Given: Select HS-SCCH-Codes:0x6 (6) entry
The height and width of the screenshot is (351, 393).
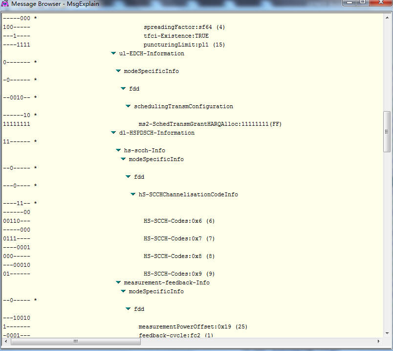Looking at the screenshot, I should pyautogui.click(x=179, y=221).
